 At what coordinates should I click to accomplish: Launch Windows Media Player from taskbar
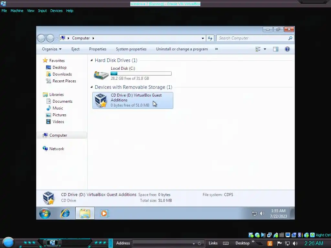[x=104, y=213]
